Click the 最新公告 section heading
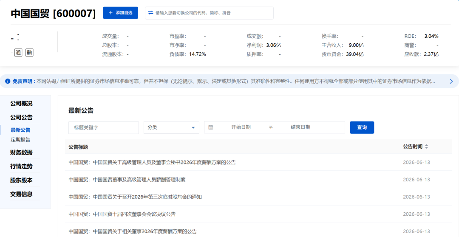The width and height of the screenshot is (459, 237). (x=81, y=110)
